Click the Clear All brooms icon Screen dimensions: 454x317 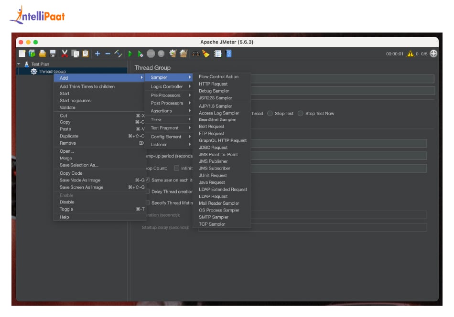[x=184, y=53]
